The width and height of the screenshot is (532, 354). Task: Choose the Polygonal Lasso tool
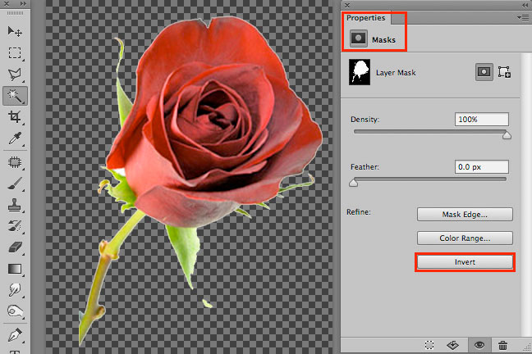(14, 75)
